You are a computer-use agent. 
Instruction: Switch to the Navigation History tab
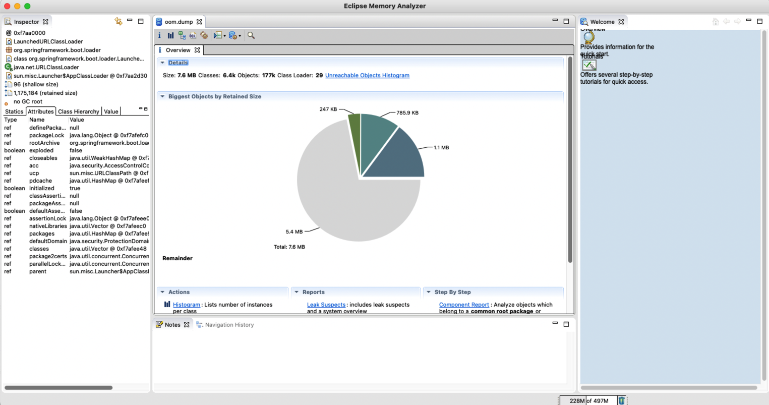(225, 325)
